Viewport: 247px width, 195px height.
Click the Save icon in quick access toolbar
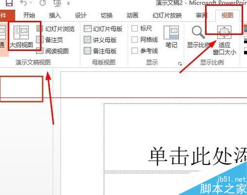click(9, 3)
